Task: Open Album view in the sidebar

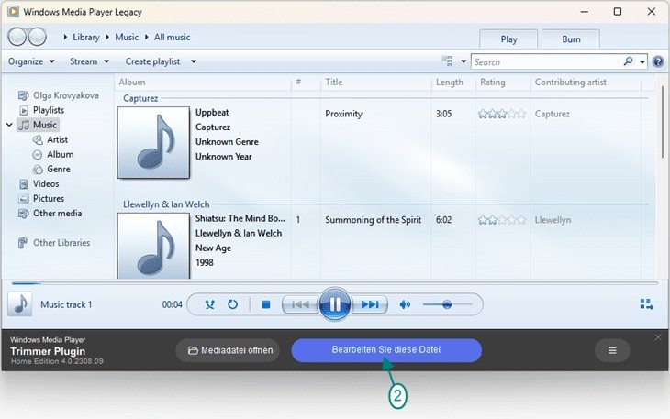Action: click(53, 154)
